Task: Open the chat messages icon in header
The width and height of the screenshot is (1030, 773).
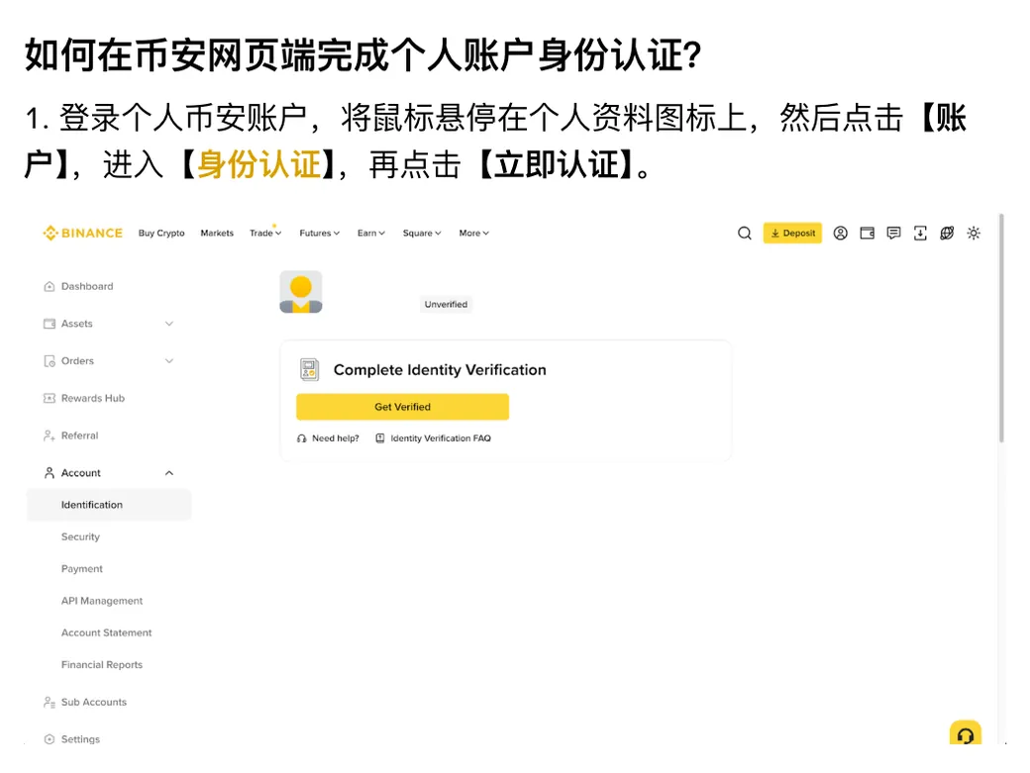Action: (893, 233)
